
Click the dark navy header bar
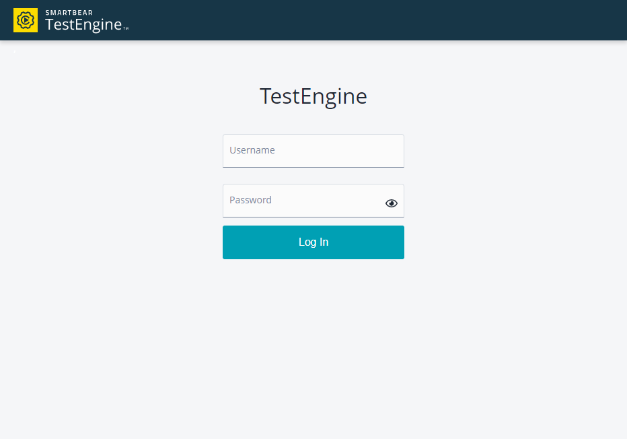360,20
